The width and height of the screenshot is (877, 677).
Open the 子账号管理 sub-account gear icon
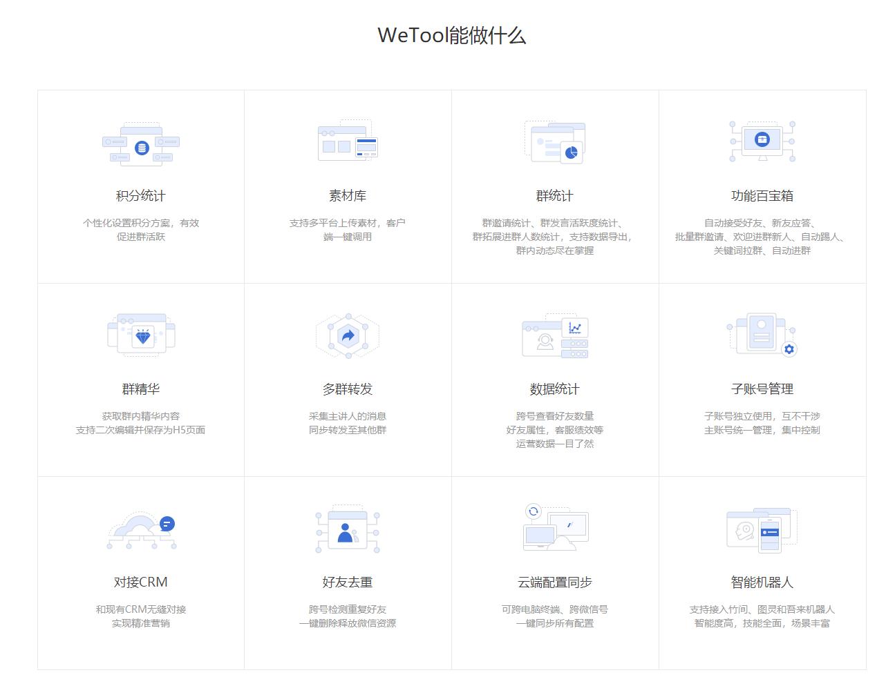click(761, 335)
